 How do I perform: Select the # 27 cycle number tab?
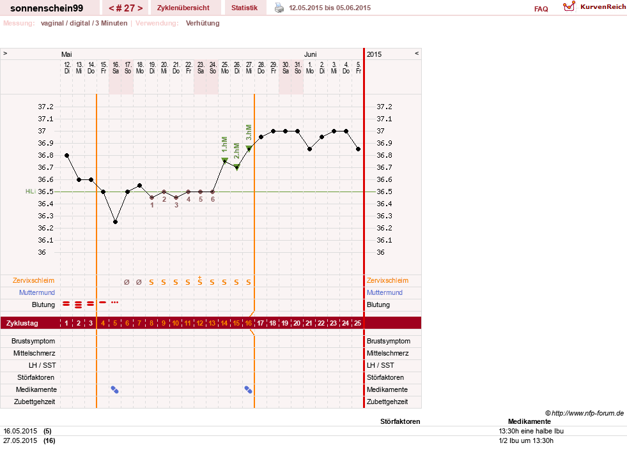[x=125, y=8]
